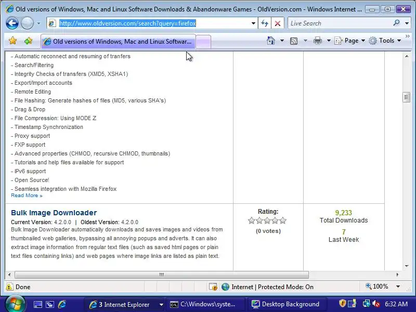
Task: Open the 3 Internet Explorer taskbar group
Action: pyautogui.click(x=125, y=305)
